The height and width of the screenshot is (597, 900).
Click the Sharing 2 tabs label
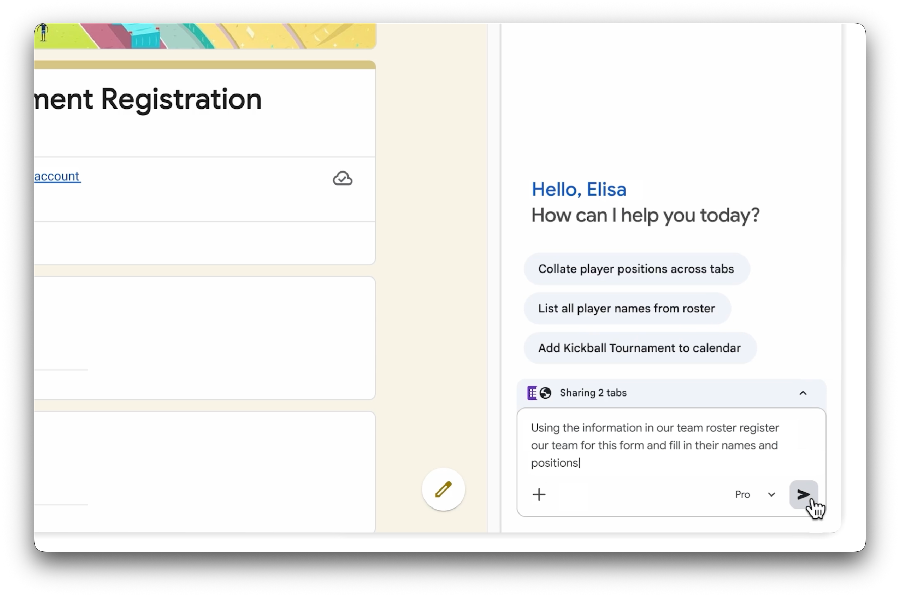593,392
